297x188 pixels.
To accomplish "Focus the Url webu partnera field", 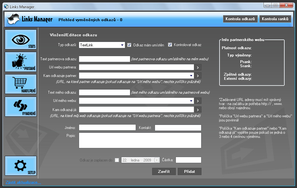I will (136, 68).
